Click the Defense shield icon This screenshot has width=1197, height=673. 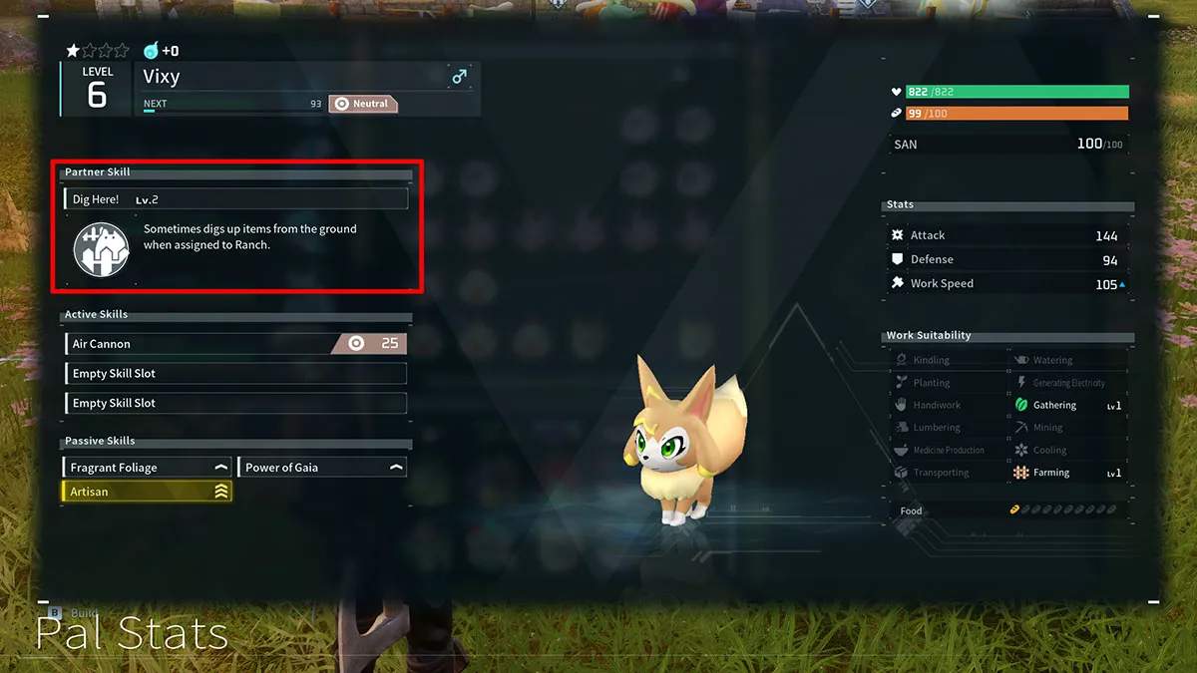pos(897,259)
